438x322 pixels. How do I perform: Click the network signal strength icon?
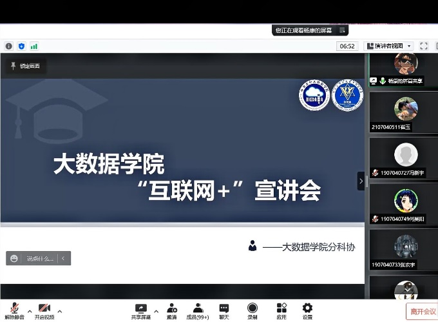(x=33, y=46)
